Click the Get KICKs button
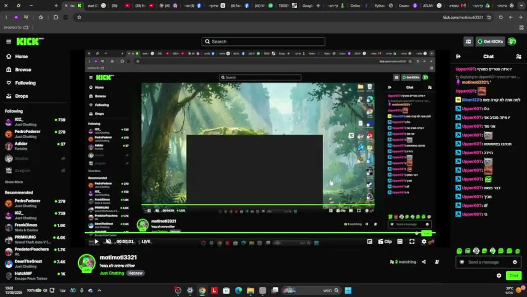This screenshot has width=527, height=297. [x=490, y=42]
